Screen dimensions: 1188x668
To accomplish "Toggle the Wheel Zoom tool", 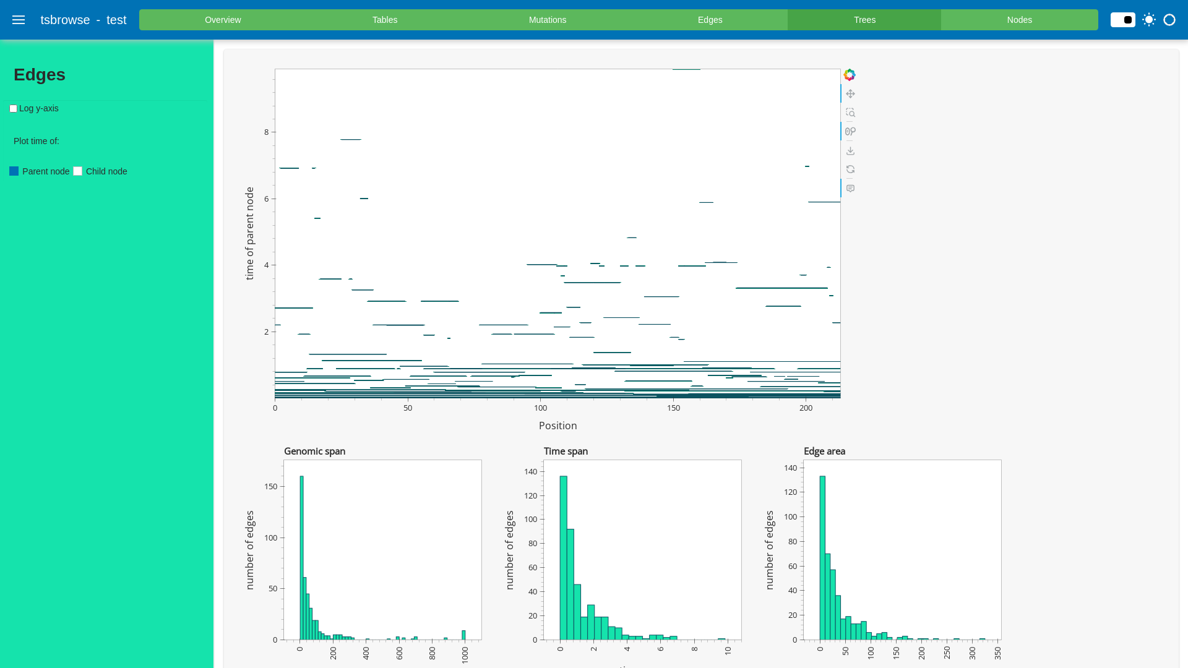I will (x=850, y=132).
